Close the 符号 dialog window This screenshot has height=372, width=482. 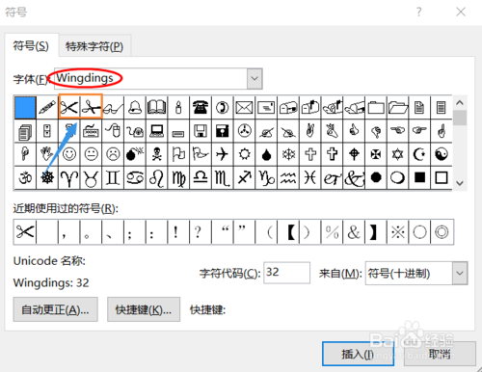pos(461,12)
